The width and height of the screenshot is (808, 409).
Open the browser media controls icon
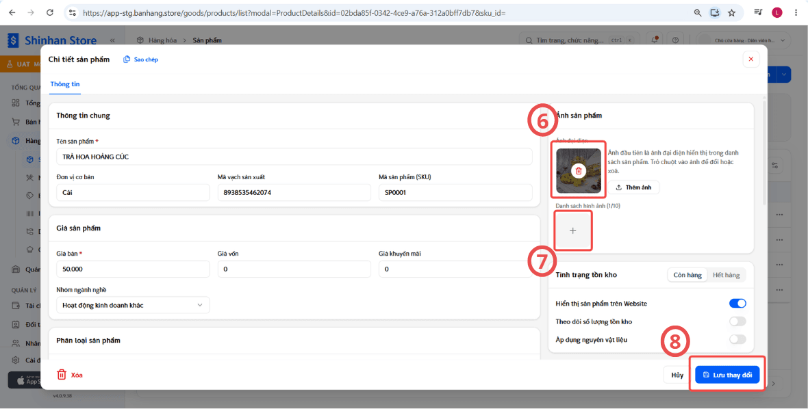(759, 13)
